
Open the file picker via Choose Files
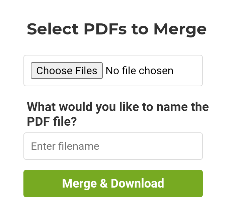pyautogui.click(x=67, y=71)
